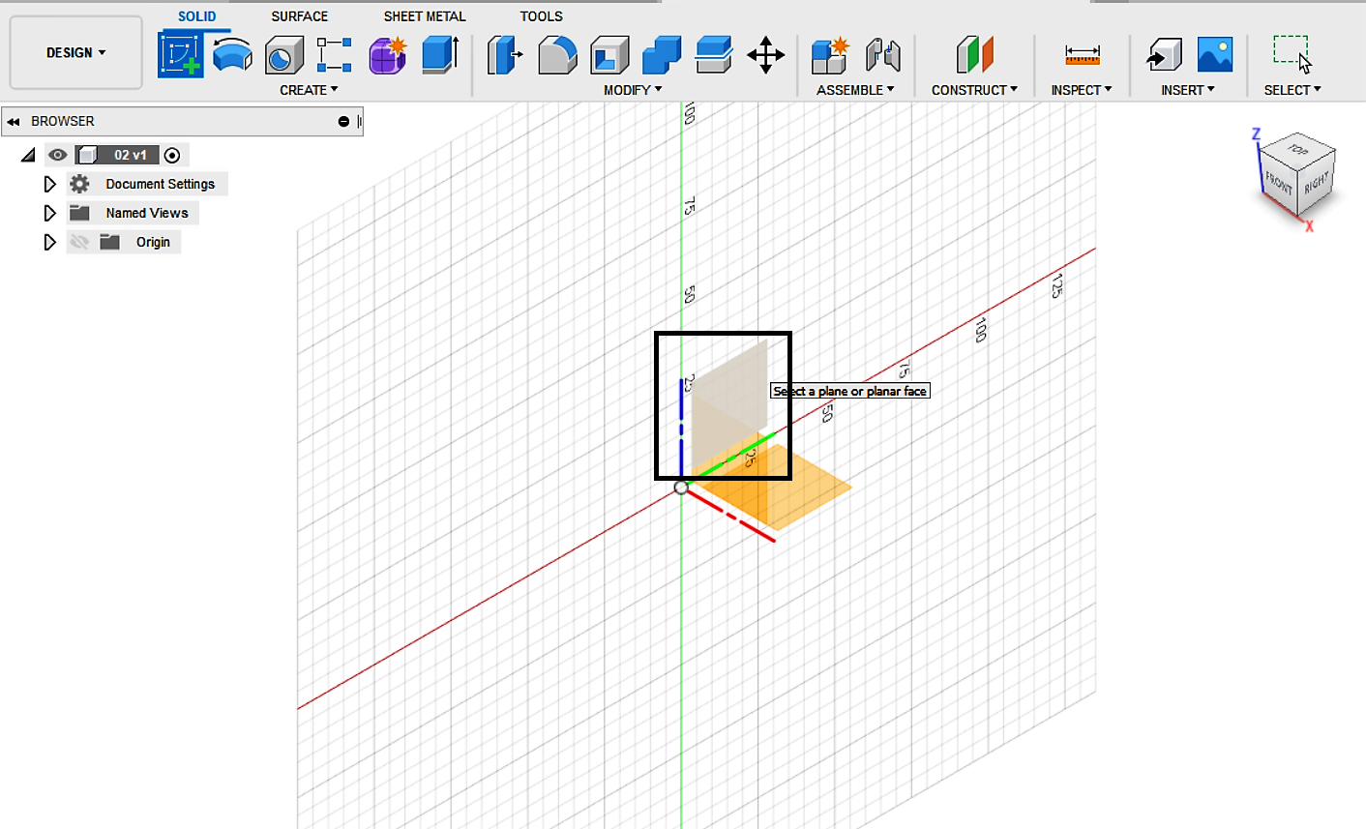Viewport: 1366px width, 829px height.
Task: Open the ASSEMBLE dropdown menu
Action: (x=855, y=90)
